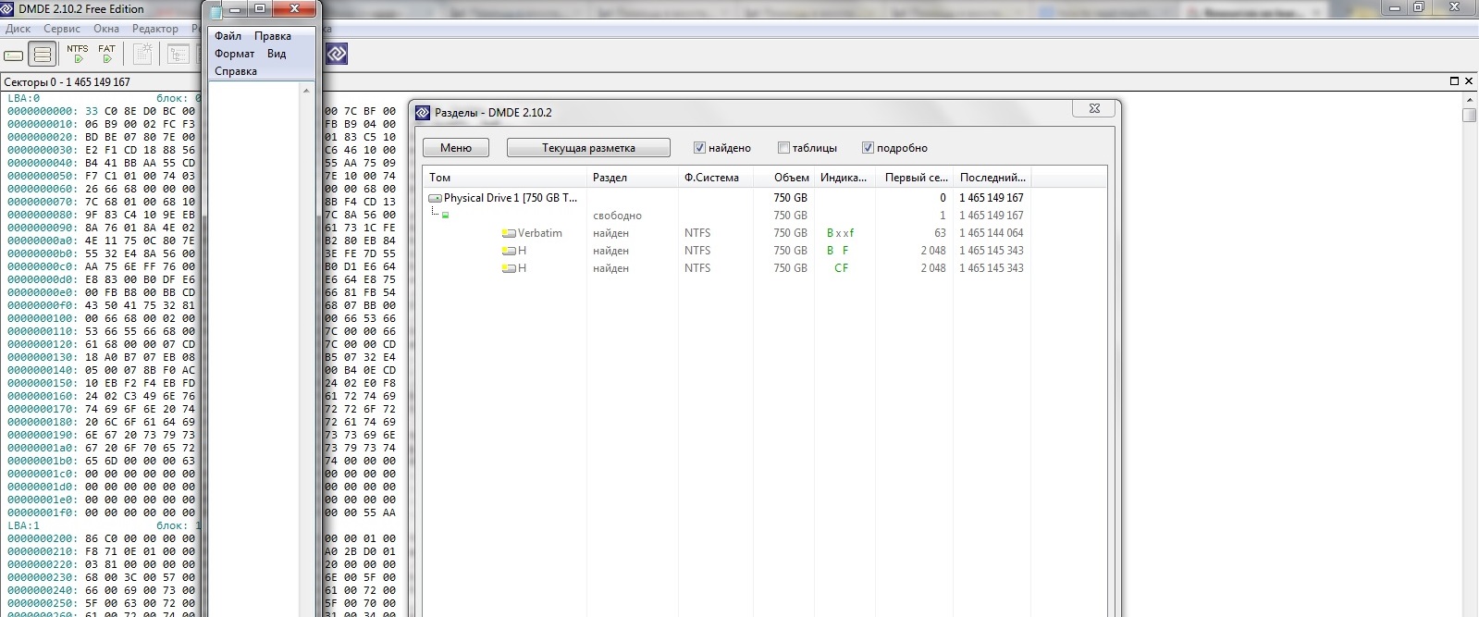Open the "Справка" menu in the small window

pos(236,71)
